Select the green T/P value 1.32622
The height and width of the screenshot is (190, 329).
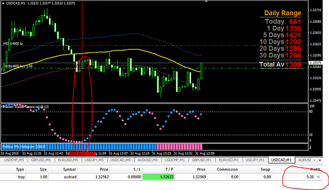pos(158,177)
